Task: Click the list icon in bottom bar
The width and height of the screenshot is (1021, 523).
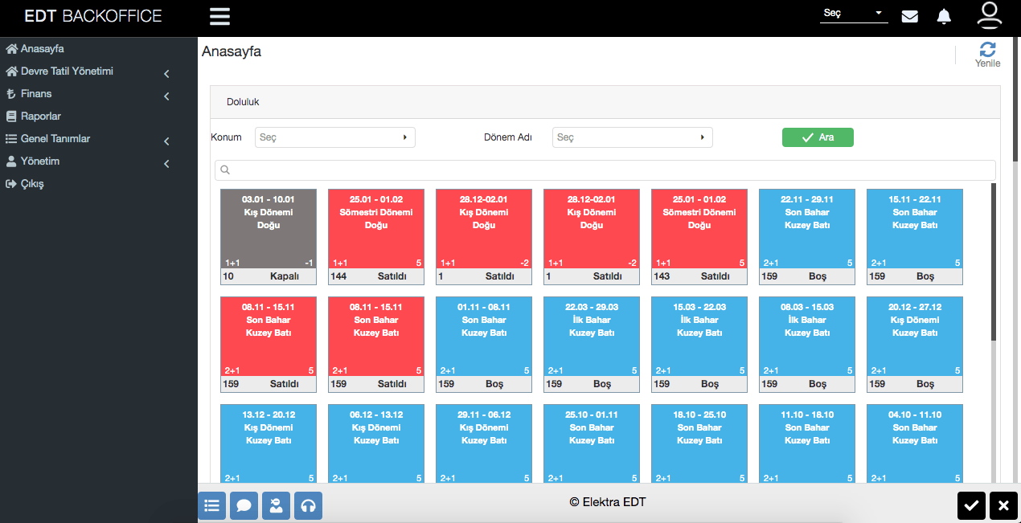Action: point(211,505)
